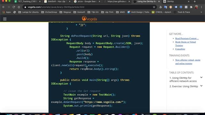Open the Chrome profile avatar

point(196,7)
